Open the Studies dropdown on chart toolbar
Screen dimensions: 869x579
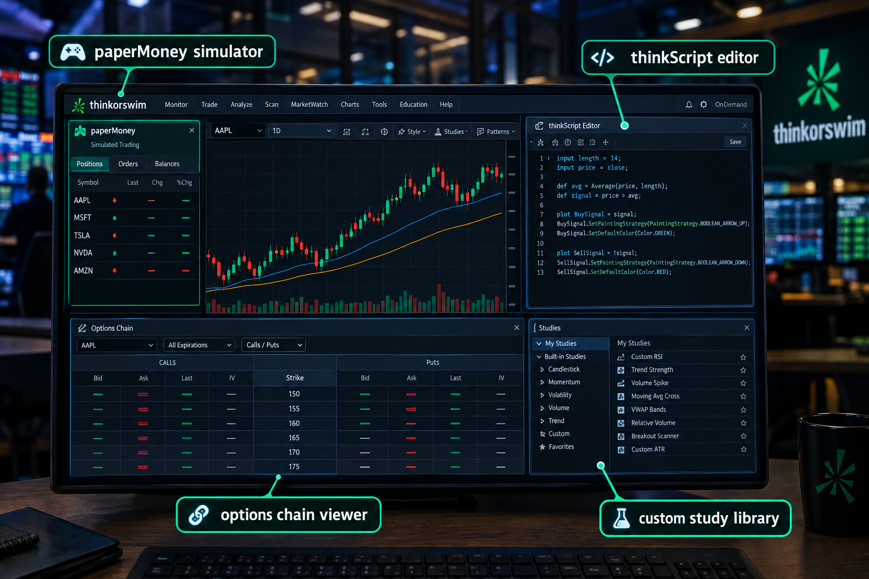tap(451, 132)
